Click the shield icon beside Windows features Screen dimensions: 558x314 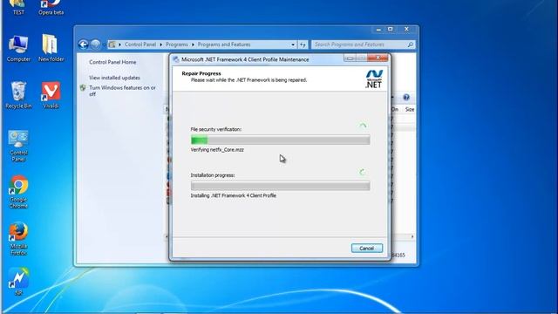(x=83, y=88)
